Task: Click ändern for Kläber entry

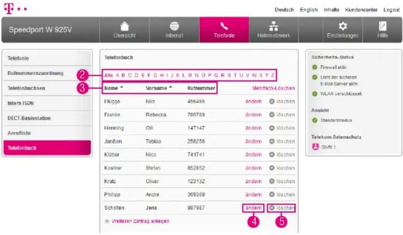Action: tap(253, 155)
